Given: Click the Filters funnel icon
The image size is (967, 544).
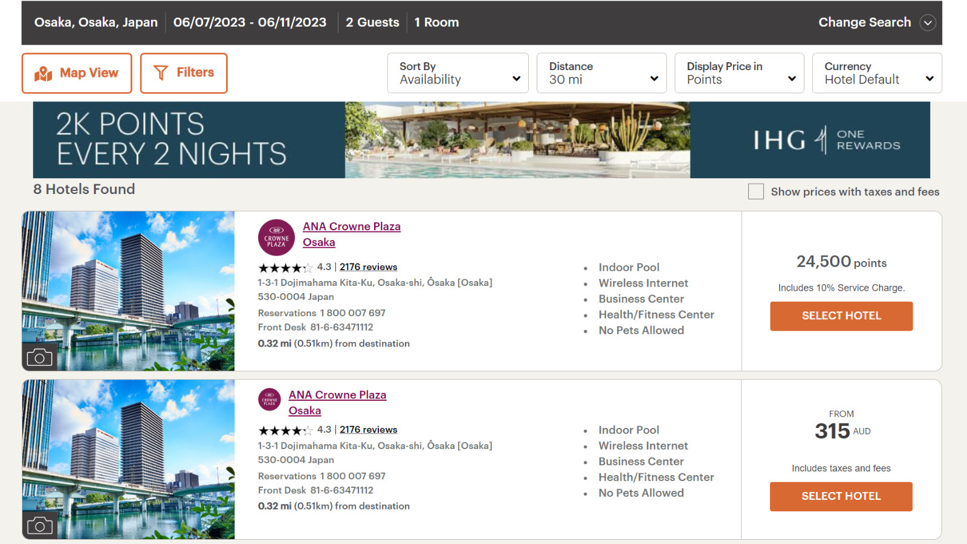Looking at the screenshot, I should (161, 73).
